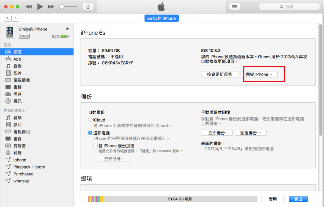This screenshot has height=207, width=324.
Task: Click 完成 button
Action: (298, 199)
